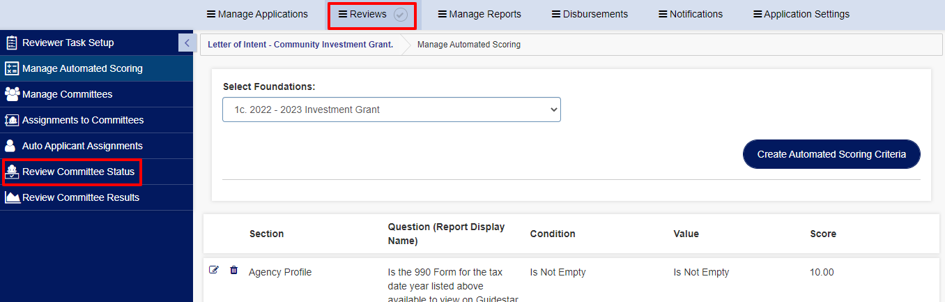Click the checkmark icon beside Reviews
945x302 pixels.
[x=400, y=15]
